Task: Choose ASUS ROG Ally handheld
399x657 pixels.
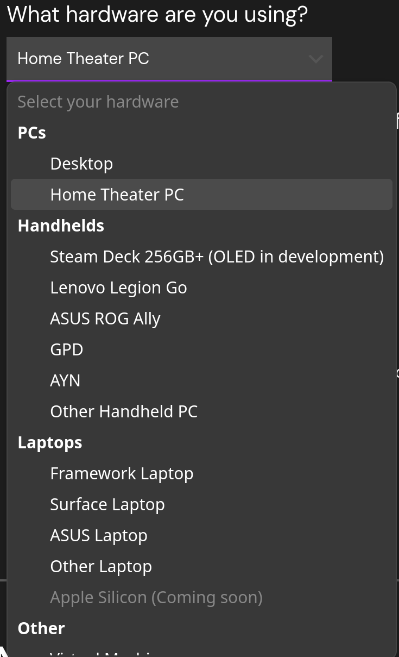Action: tap(105, 318)
